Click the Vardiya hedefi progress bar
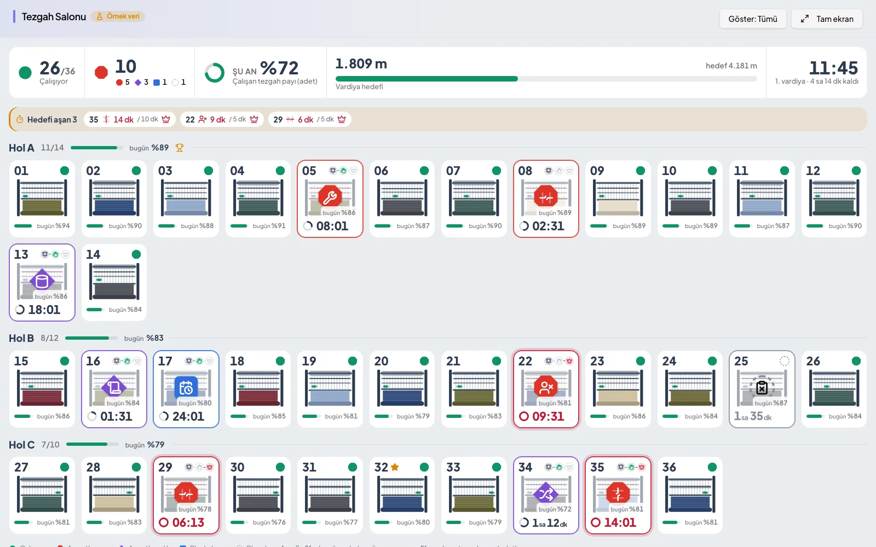The width and height of the screenshot is (876, 547). click(546, 79)
